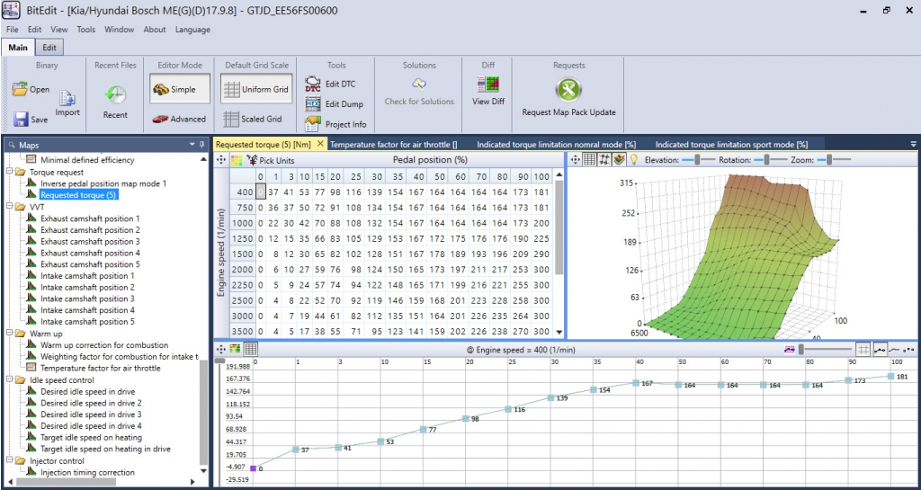Image resolution: width=921 pixels, height=490 pixels.
Task: Select Uniform Grid scale
Action: (x=256, y=89)
